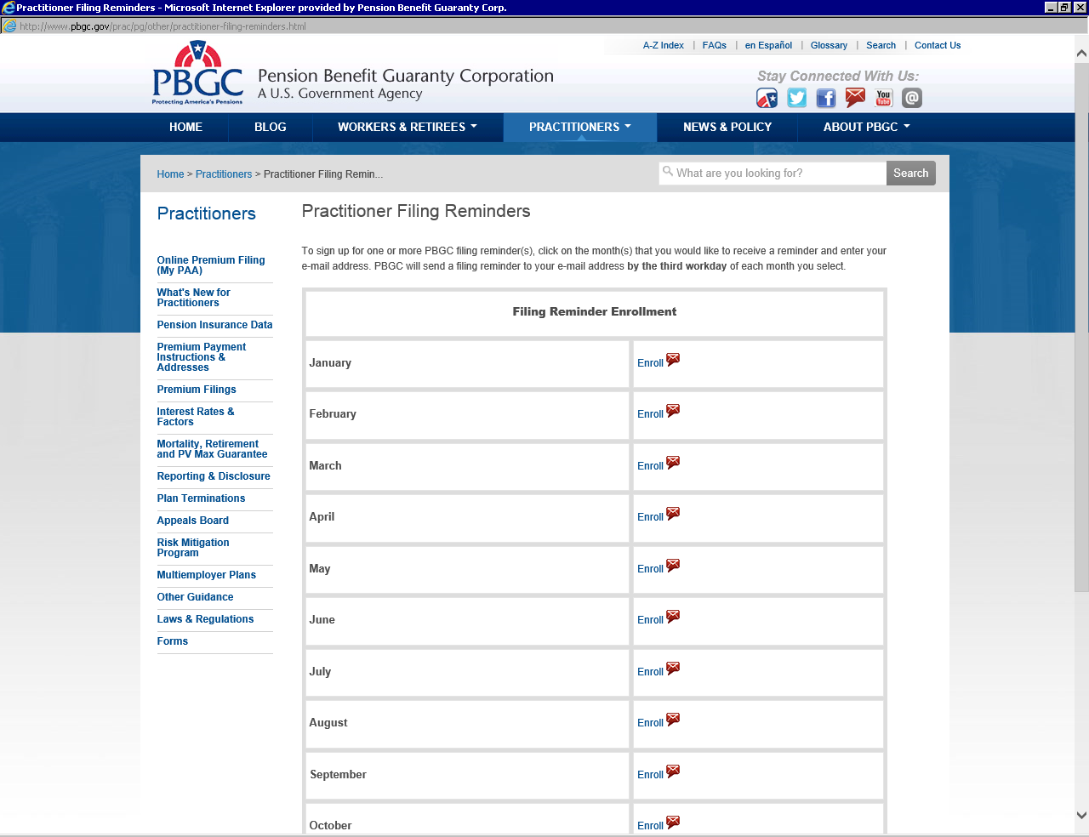
Task: Open the Forms sidebar link
Action: (173, 641)
